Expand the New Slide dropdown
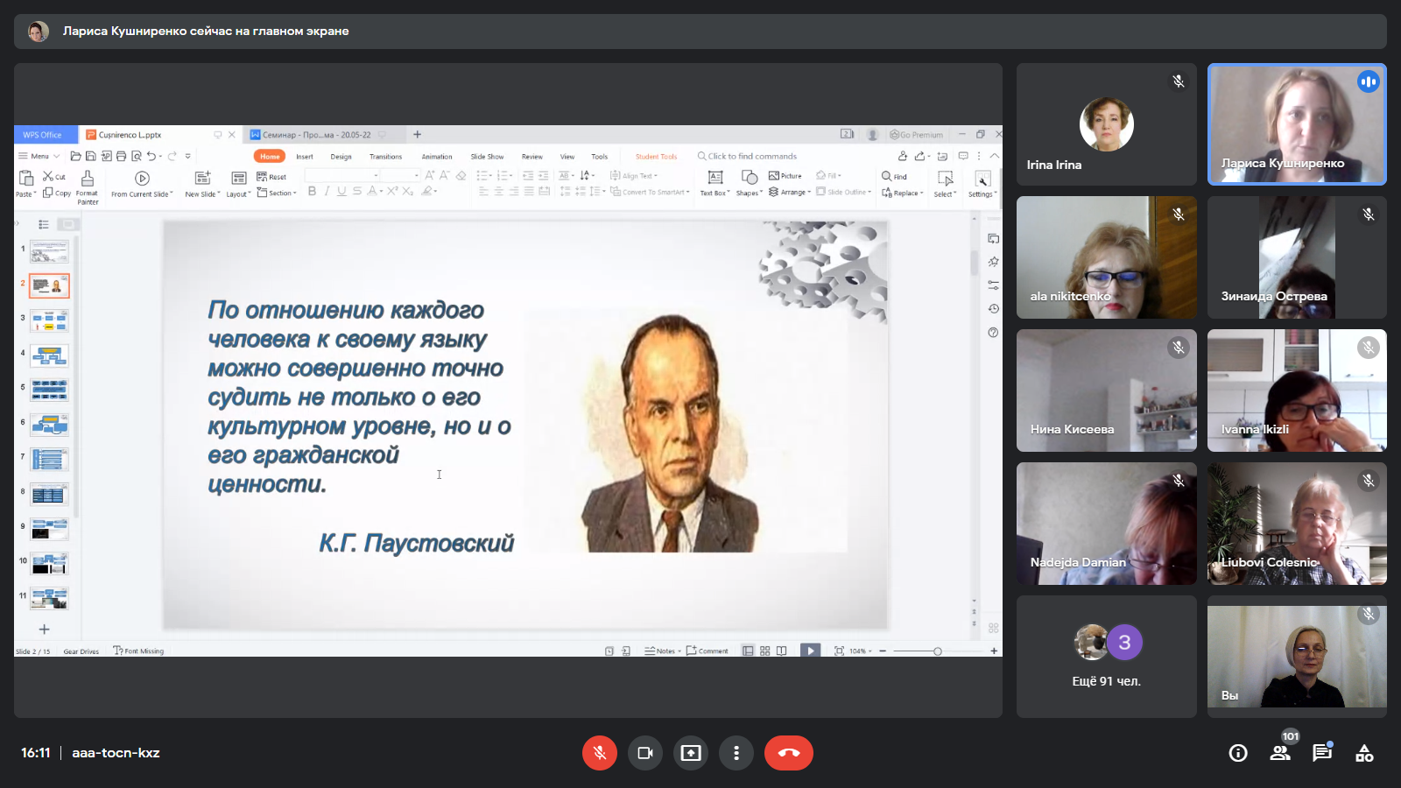Screen dimensions: 1401x788 [x=203, y=194]
